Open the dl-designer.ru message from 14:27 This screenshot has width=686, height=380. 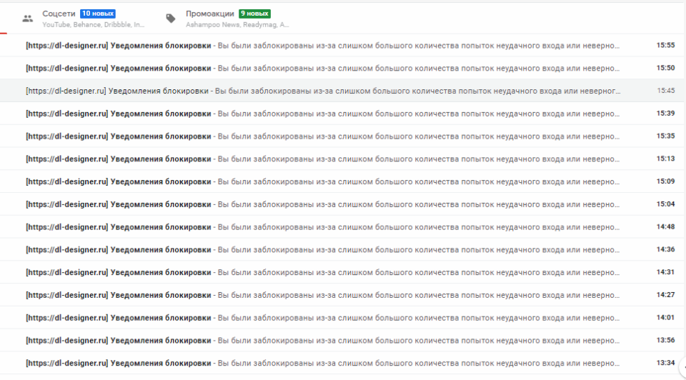pyautogui.click(x=322, y=295)
